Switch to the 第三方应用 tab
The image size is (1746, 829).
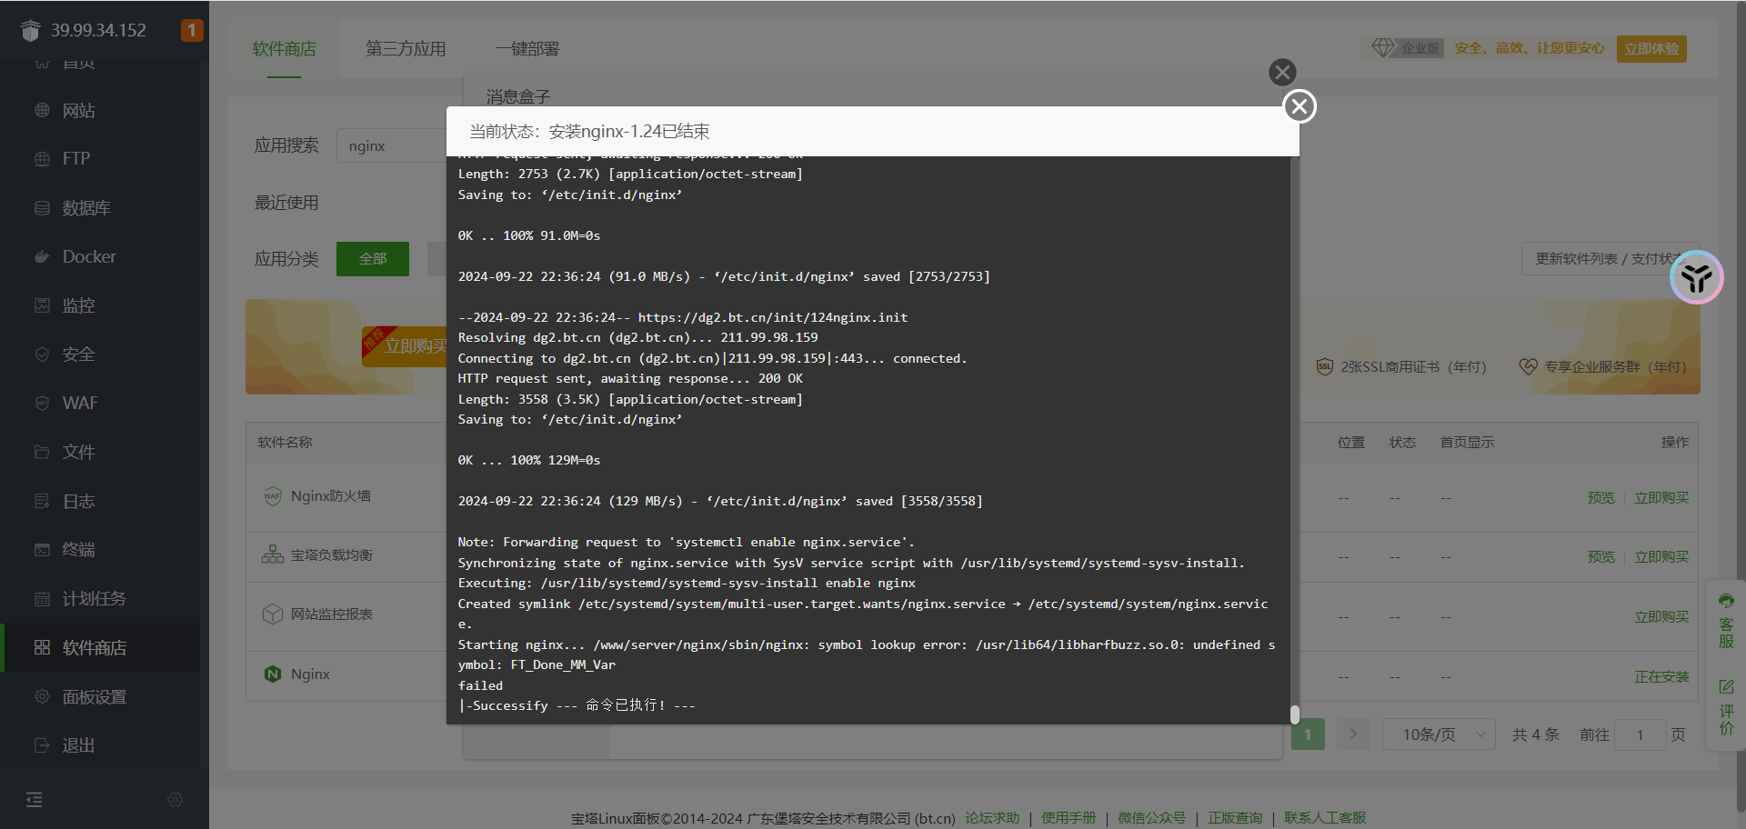(406, 49)
